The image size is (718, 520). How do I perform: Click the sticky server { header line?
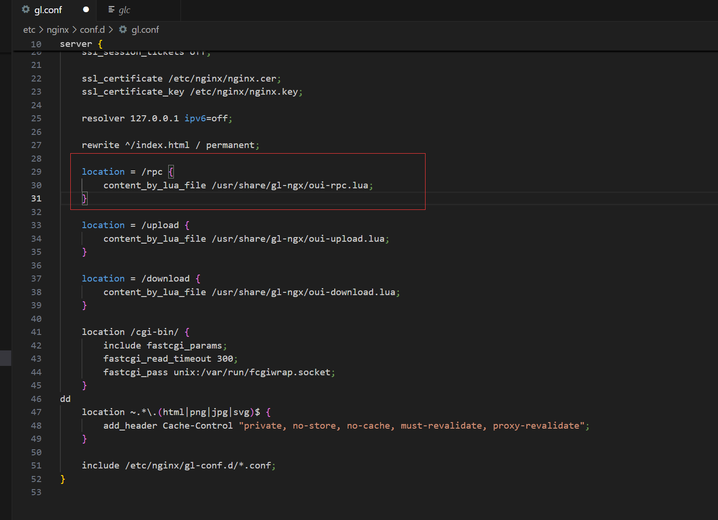point(81,44)
